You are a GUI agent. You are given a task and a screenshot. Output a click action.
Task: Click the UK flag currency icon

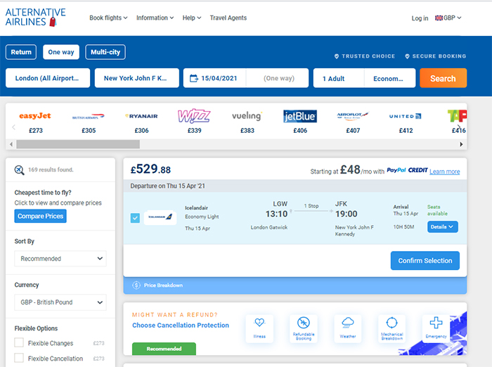(x=439, y=18)
